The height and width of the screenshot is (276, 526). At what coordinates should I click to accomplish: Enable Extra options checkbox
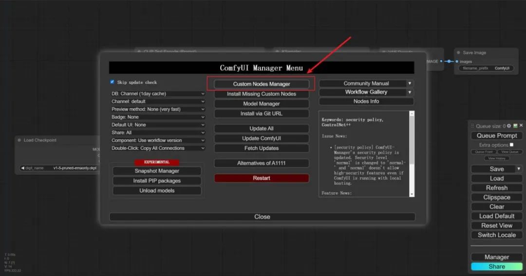[511, 144]
